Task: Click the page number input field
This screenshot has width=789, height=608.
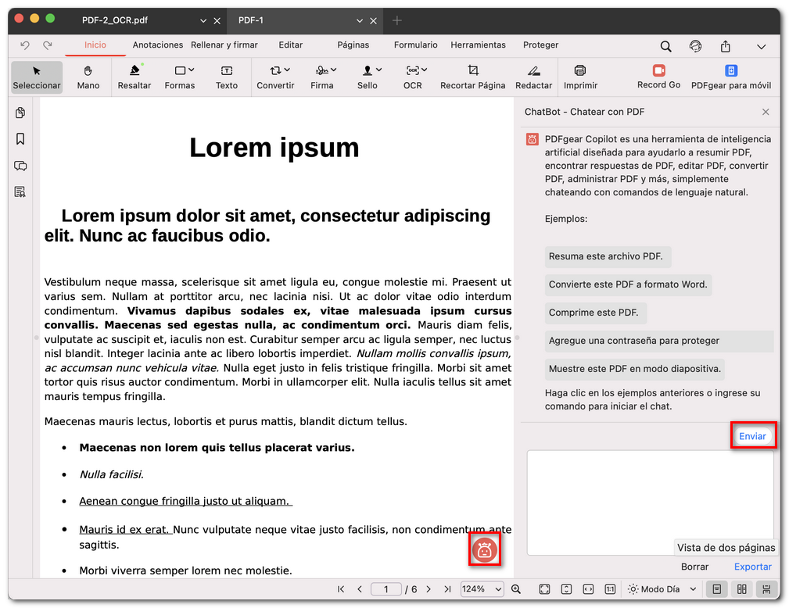Action: [386, 589]
